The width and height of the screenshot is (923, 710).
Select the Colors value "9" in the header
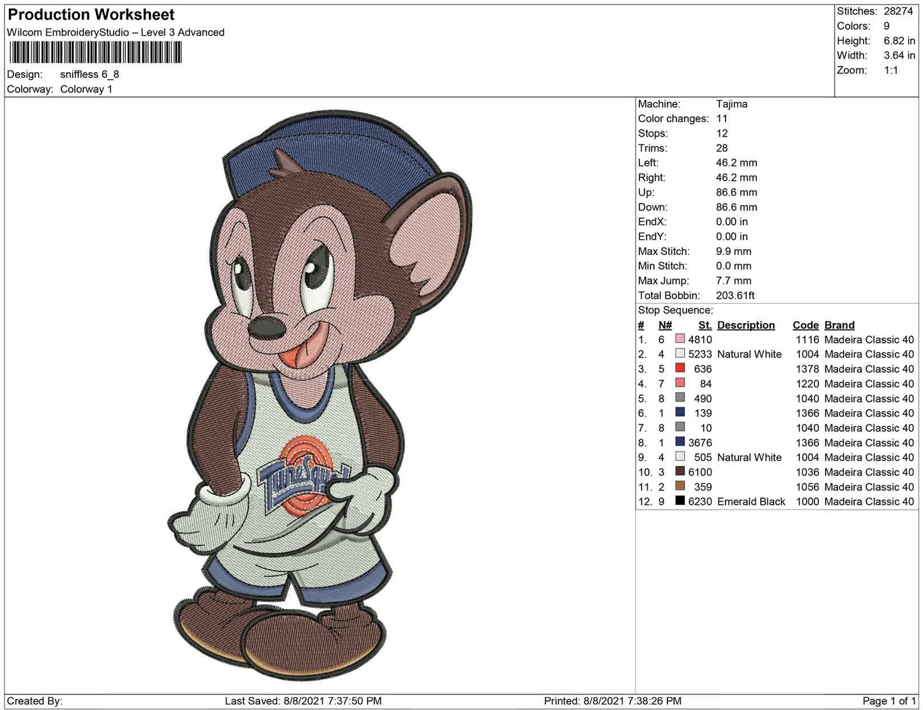tap(887, 26)
